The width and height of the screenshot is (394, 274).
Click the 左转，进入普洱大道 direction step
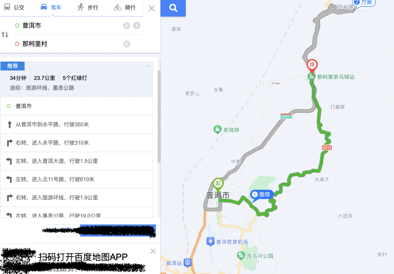77,161
